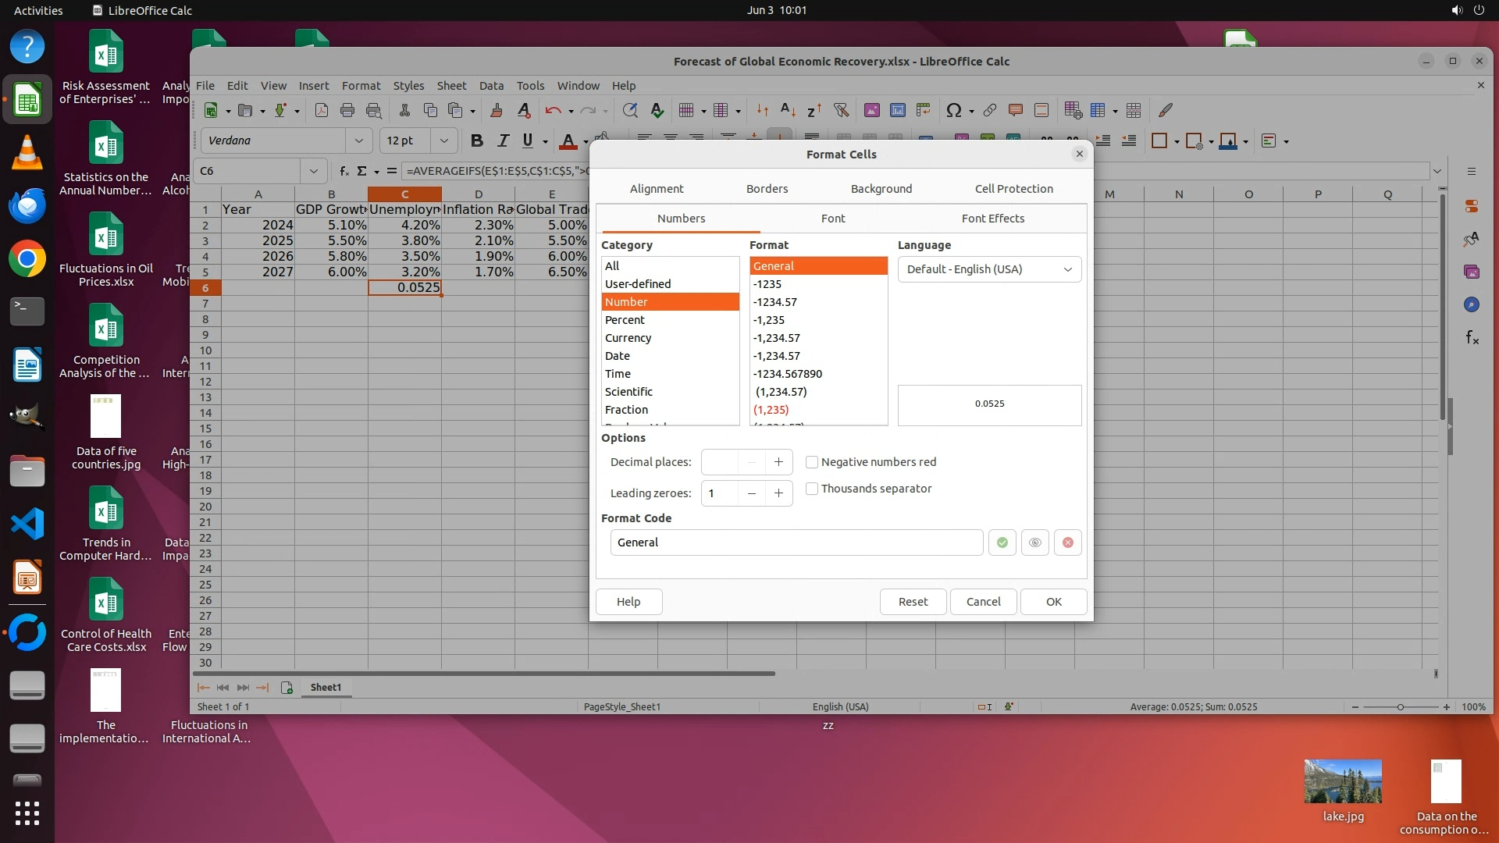This screenshot has width=1499, height=843.
Task: Click the Special Character omega icon
Action: click(953, 110)
